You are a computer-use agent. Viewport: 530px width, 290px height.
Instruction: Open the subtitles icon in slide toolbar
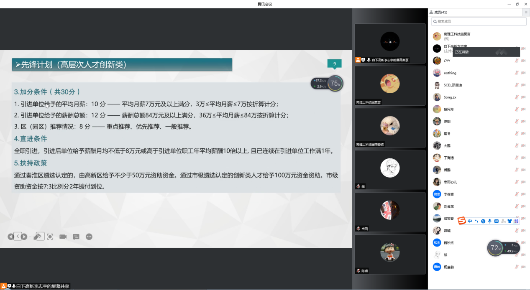[x=76, y=237]
